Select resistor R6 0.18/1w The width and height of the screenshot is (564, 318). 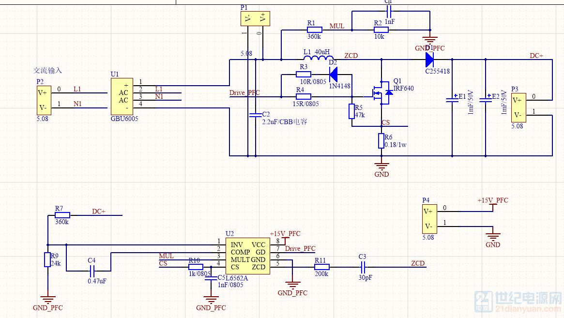click(x=381, y=141)
